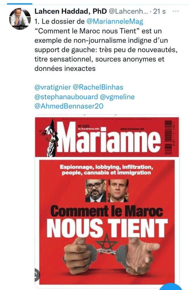Visit the @vratignier mention
The height and width of the screenshot is (290, 189).
(x=53, y=87)
